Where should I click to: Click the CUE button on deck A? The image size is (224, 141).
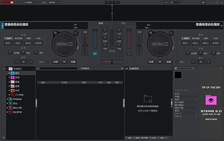pos(56,62)
